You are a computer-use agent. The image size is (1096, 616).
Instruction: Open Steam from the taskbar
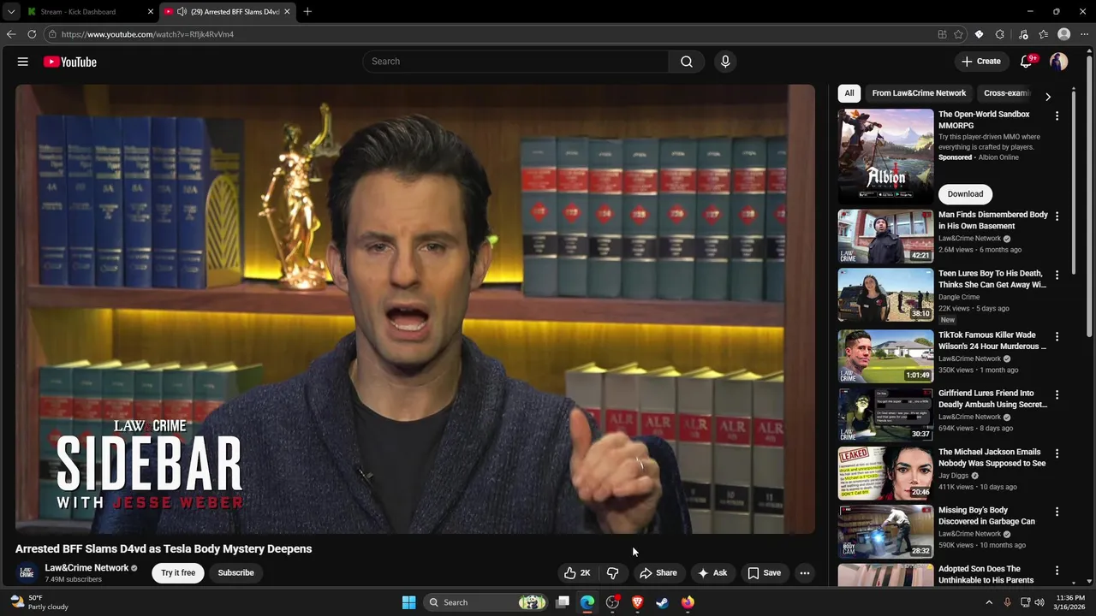tap(662, 602)
